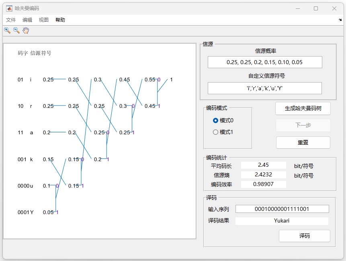Focus the 信源概率 input field
This screenshot has height=261, width=346.
(265, 62)
